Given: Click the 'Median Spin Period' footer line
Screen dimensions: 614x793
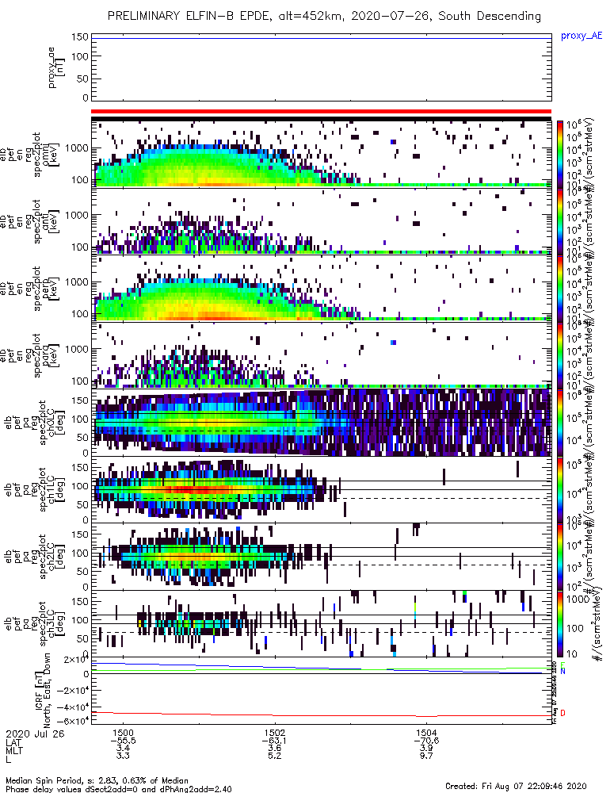Looking at the screenshot, I should [97, 780].
